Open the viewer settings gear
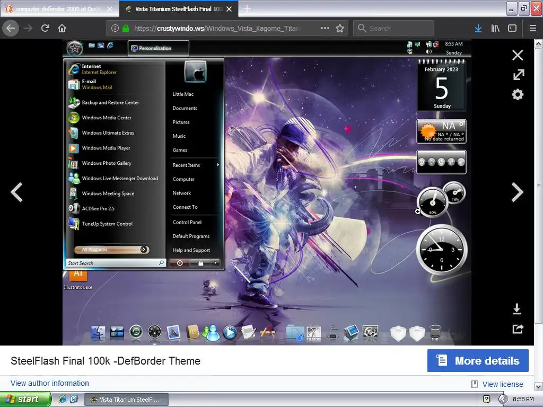Viewport: 543px width, 407px height. (518, 94)
